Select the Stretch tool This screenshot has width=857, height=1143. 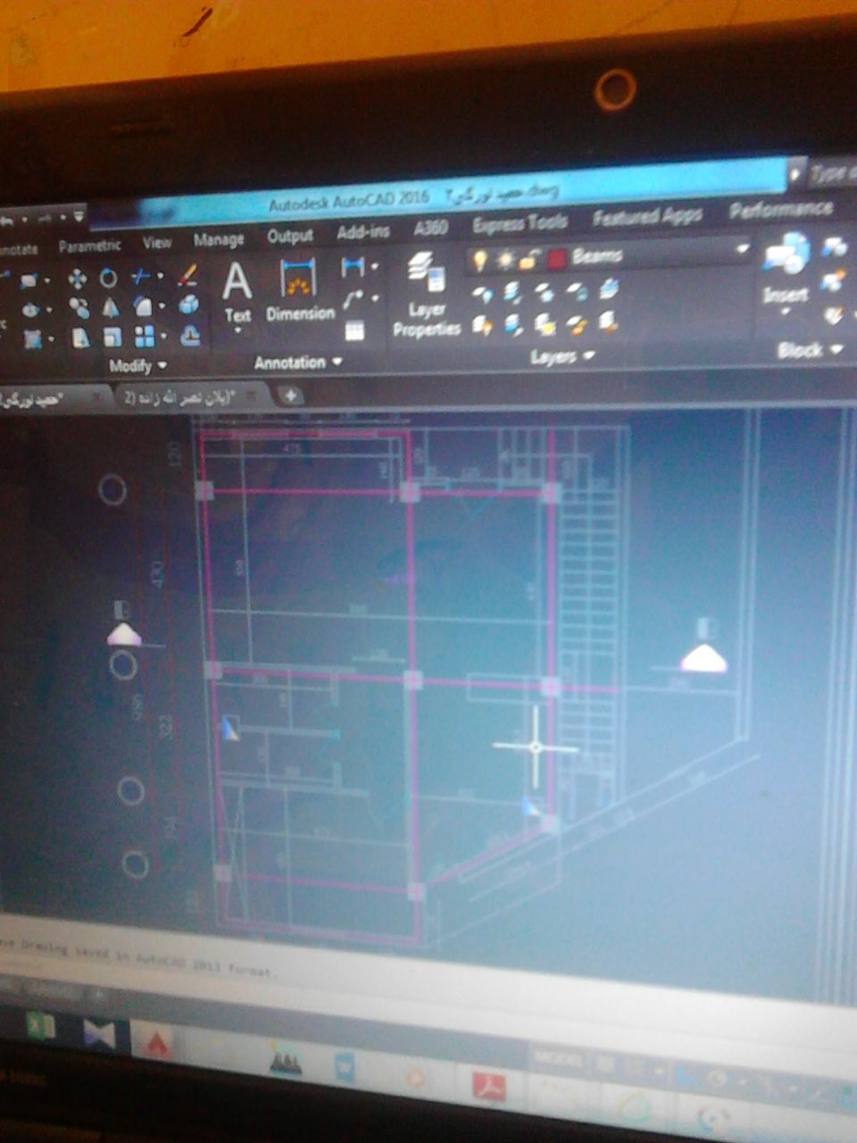pos(80,338)
